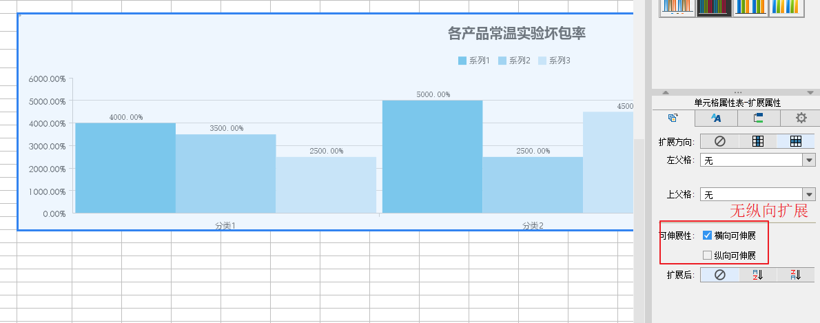Click the 单元格属性表-扩展属性 panel title
The width and height of the screenshot is (820, 323).
[737, 103]
